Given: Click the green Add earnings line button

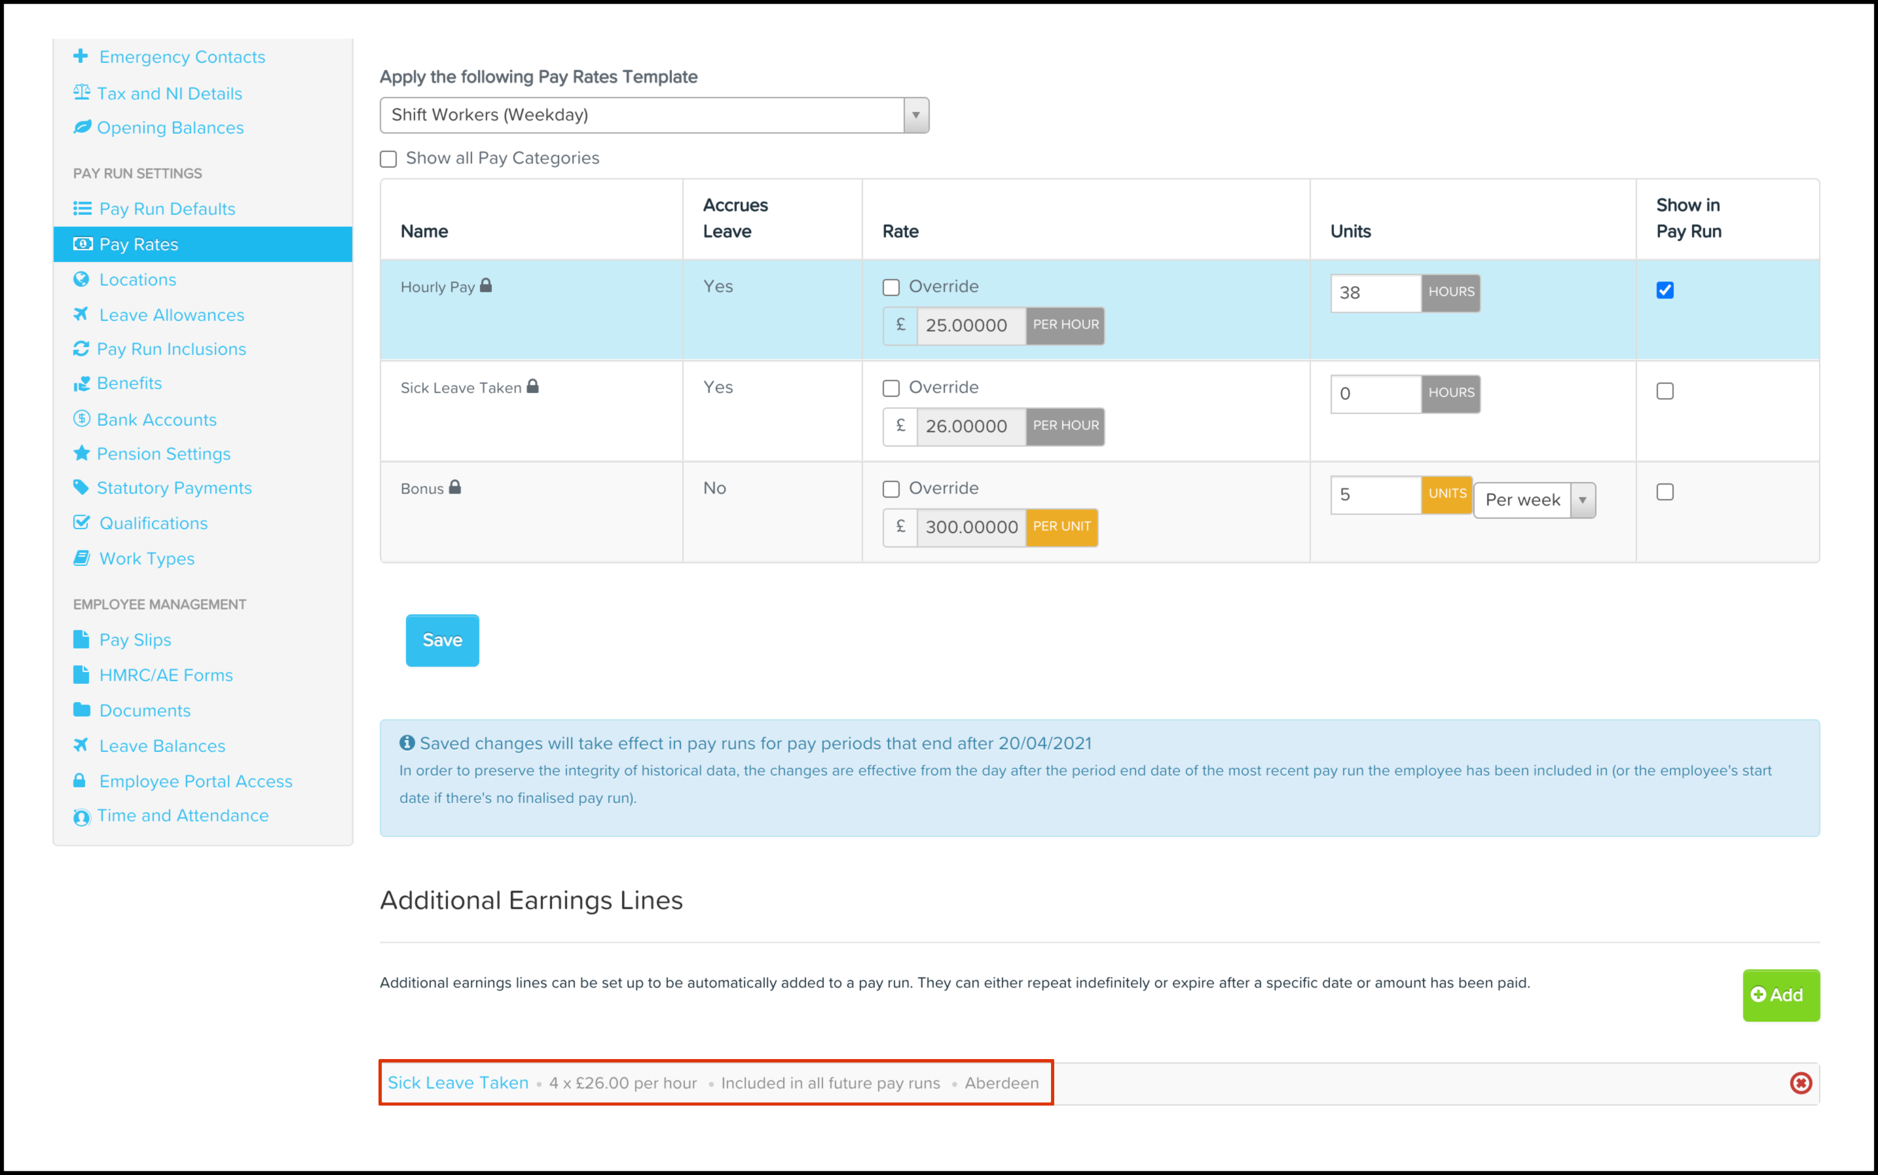Looking at the screenshot, I should tap(1780, 995).
